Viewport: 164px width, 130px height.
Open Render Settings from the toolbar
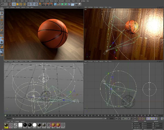pyautogui.click(x=51, y=4)
